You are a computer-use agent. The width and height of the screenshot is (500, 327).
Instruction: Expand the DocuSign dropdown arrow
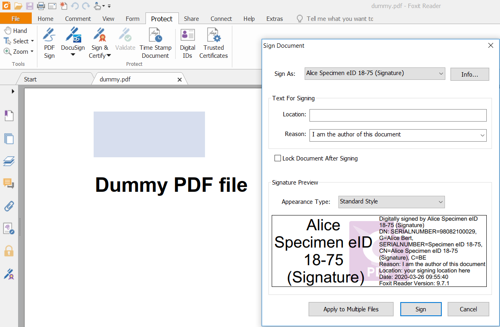click(x=73, y=55)
